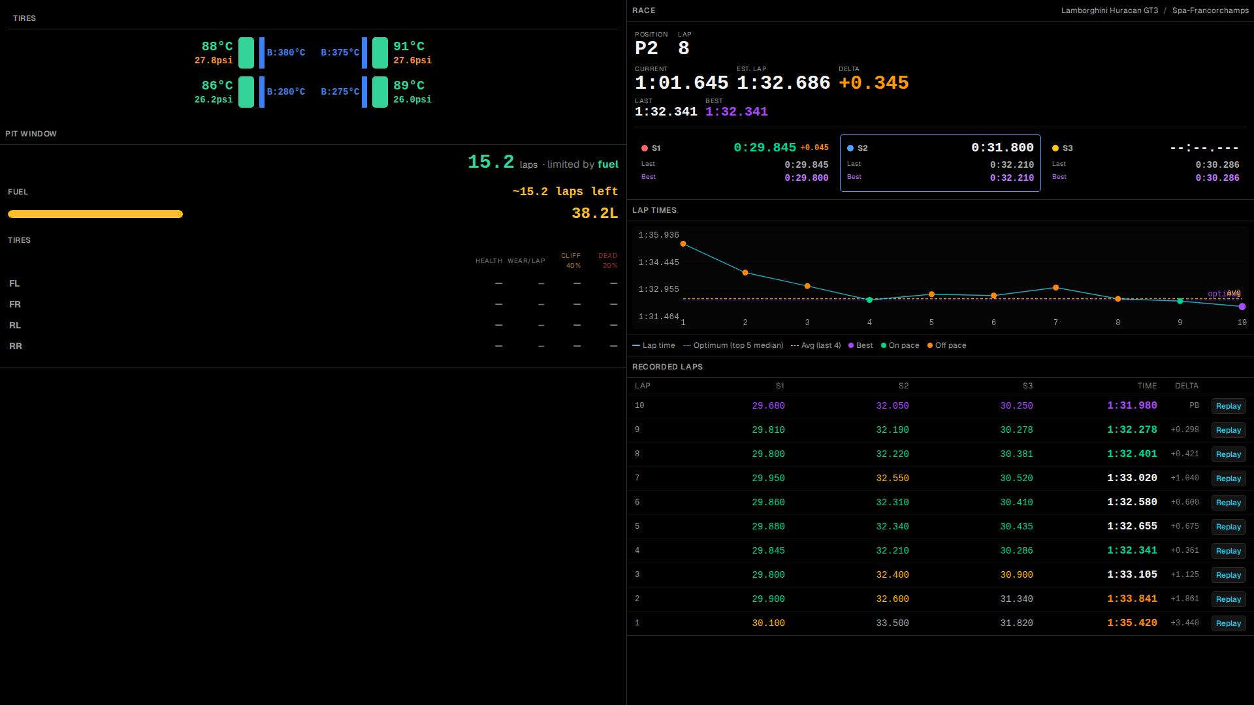Select the highlighted S2 sector card
1254x705 pixels.
click(940, 163)
